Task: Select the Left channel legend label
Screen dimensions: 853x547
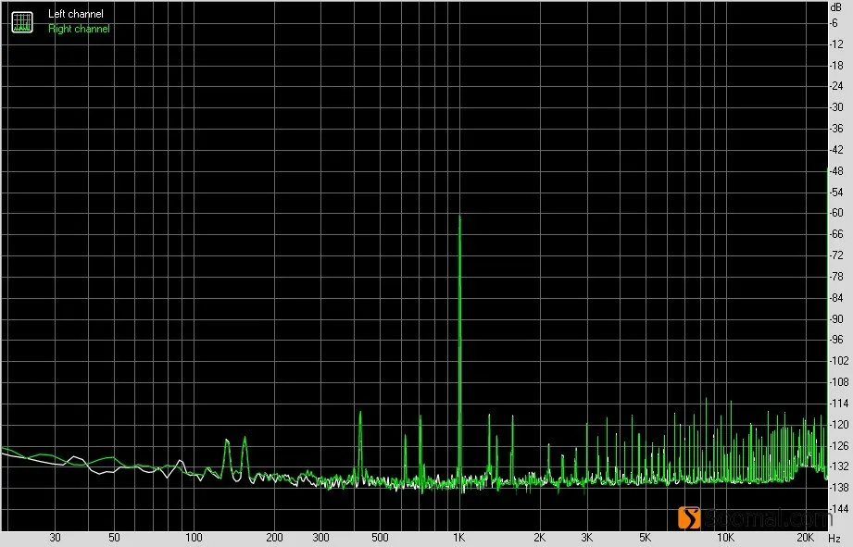Action: 76,14
